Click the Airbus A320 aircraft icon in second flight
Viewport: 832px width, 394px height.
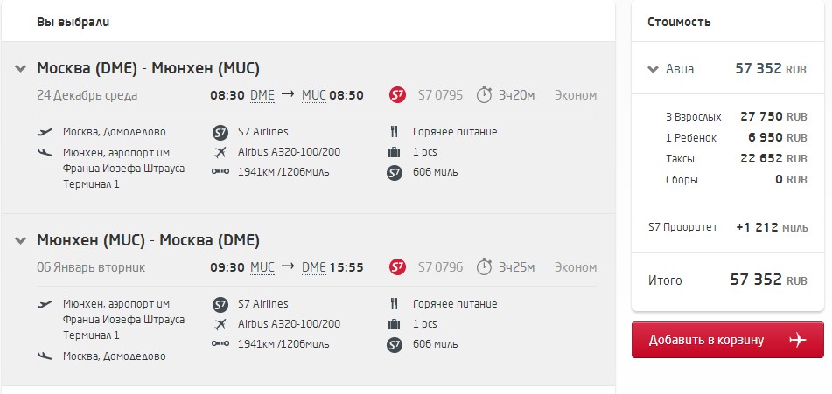pyautogui.click(x=220, y=324)
